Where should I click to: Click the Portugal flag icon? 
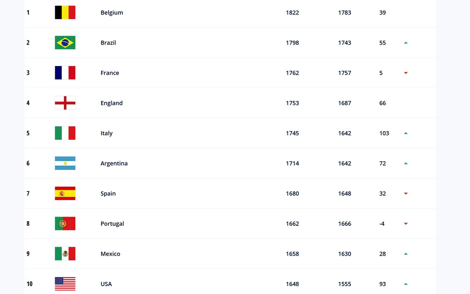coord(65,224)
